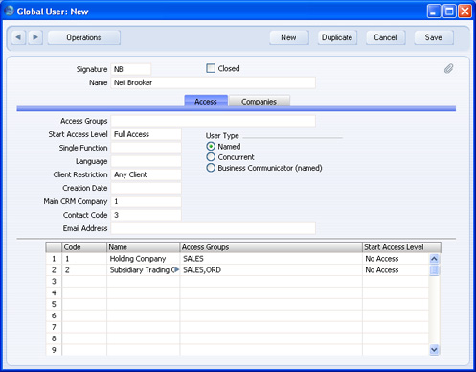Image resolution: width=476 pixels, height=372 pixels.
Task: Click the Creation Date field
Action: [146, 188]
